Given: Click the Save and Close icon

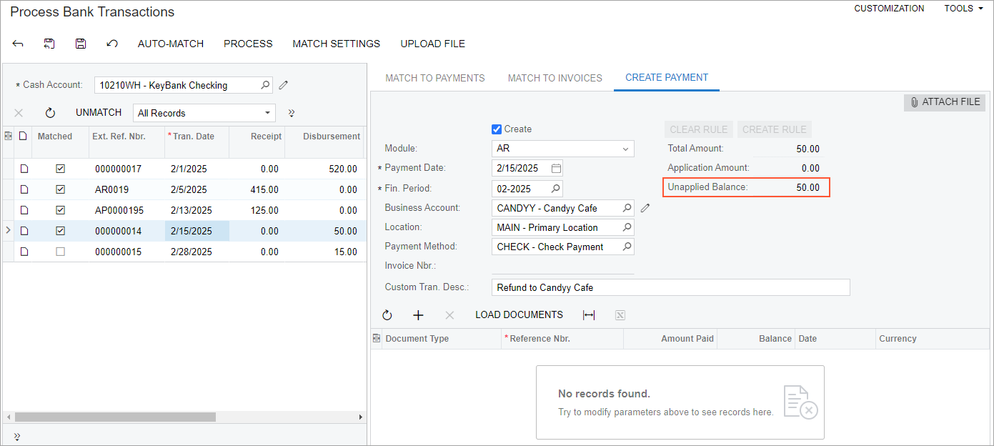Looking at the screenshot, I should (x=49, y=44).
